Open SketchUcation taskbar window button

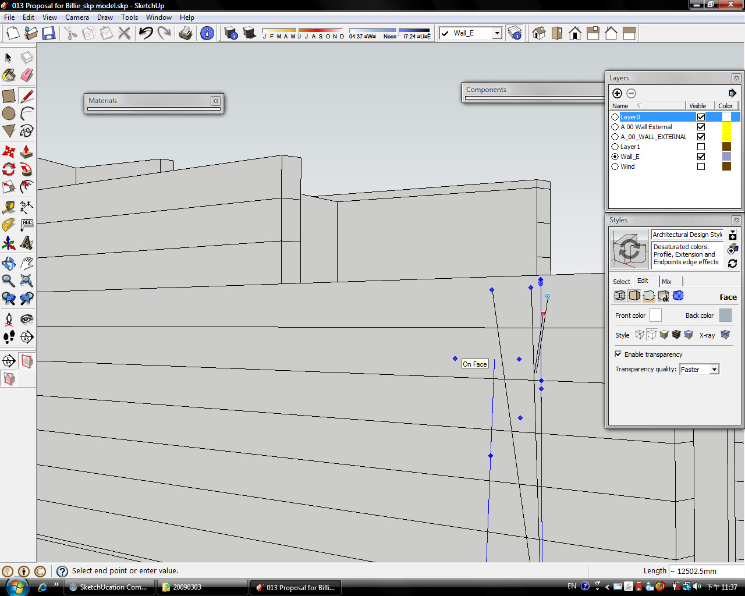[x=109, y=587]
